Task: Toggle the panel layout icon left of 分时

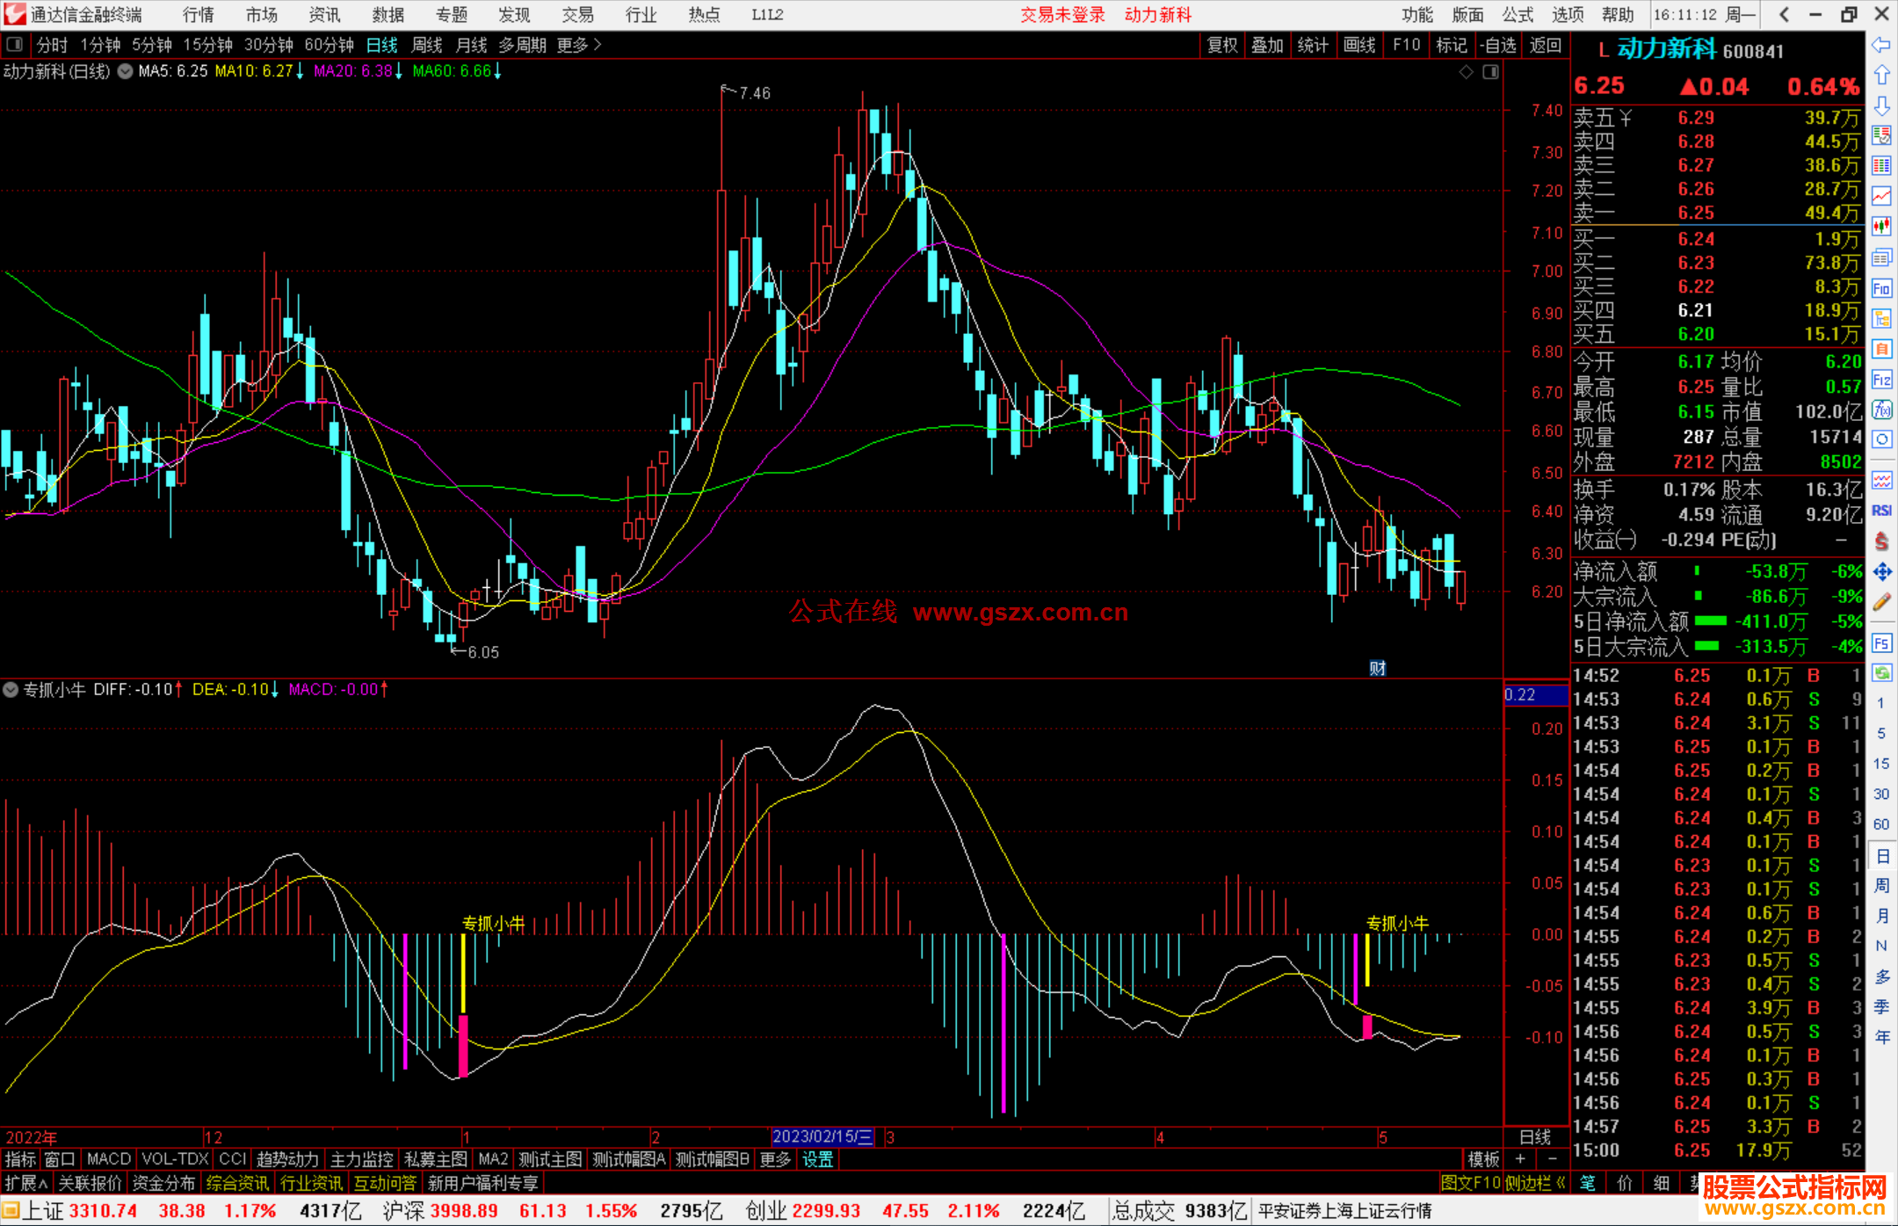Action: tap(15, 45)
